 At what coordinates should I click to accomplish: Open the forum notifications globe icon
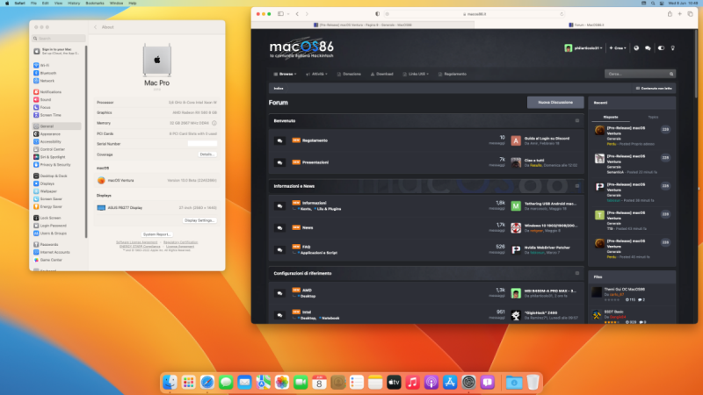(x=636, y=48)
